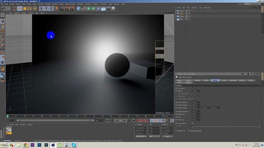Image resolution: width=264 pixels, height=148 pixels.
Task: Click the Outer Distance stepper arrows
Action: tap(200, 105)
